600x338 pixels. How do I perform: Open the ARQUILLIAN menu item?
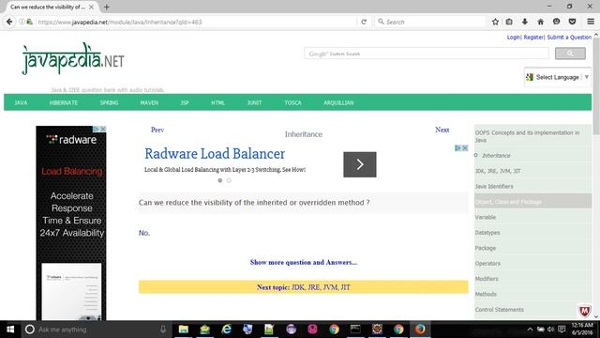point(338,102)
